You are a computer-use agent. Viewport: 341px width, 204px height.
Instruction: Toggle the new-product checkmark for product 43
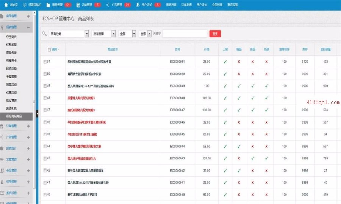252,158
